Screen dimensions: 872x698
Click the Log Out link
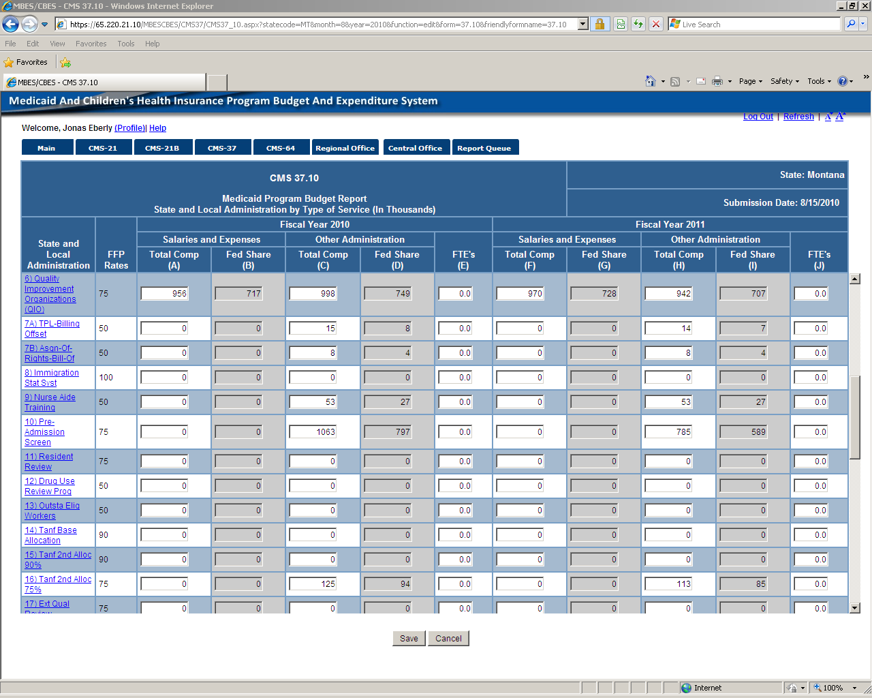coord(758,117)
